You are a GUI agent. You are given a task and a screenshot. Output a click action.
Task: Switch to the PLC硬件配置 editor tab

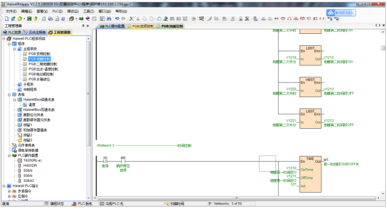click(112, 26)
